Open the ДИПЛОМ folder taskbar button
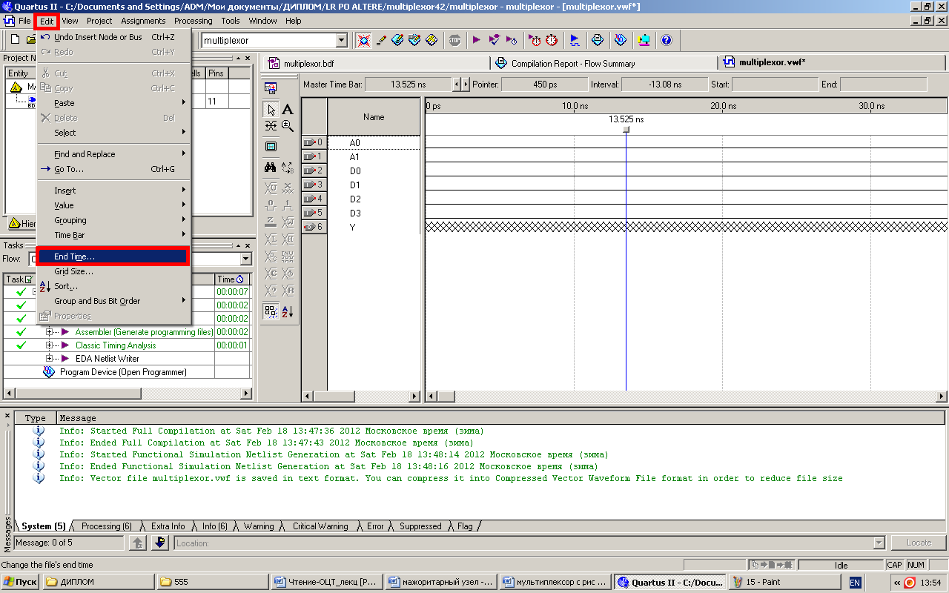 pyautogui.click(x=99, y=582)
